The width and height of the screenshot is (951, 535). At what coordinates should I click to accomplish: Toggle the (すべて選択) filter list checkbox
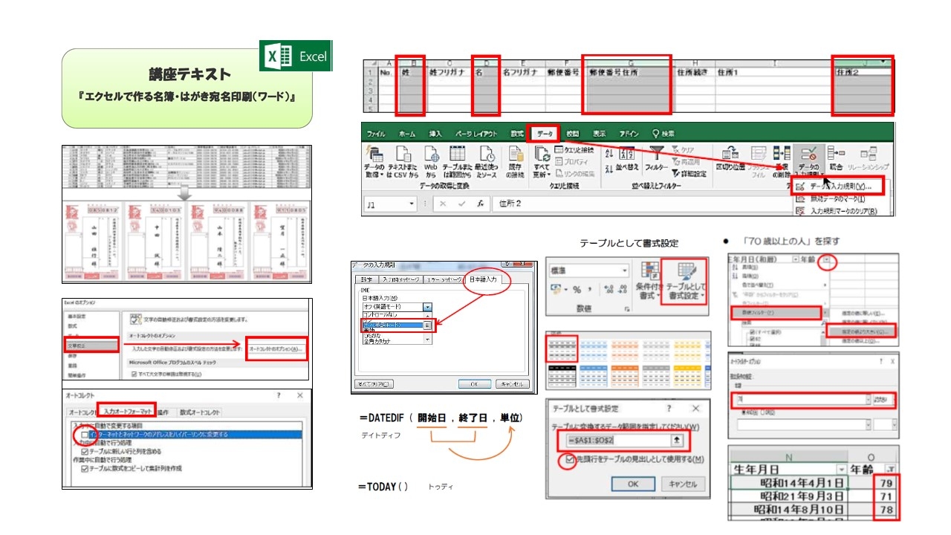click(752, 332)
